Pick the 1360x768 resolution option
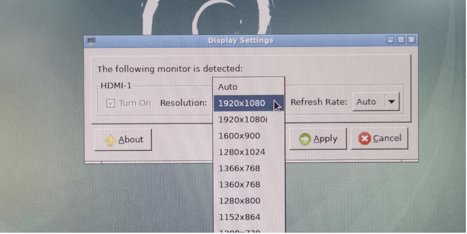 tap(239, 184)
